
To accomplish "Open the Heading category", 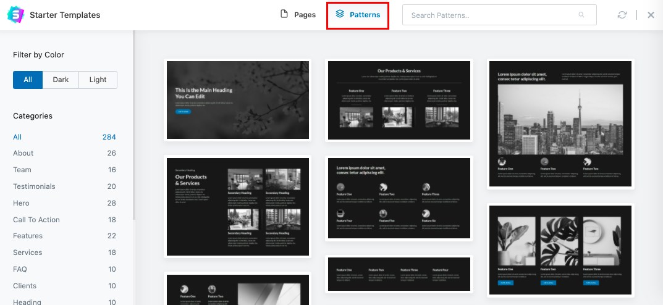I will pos(64,302).
